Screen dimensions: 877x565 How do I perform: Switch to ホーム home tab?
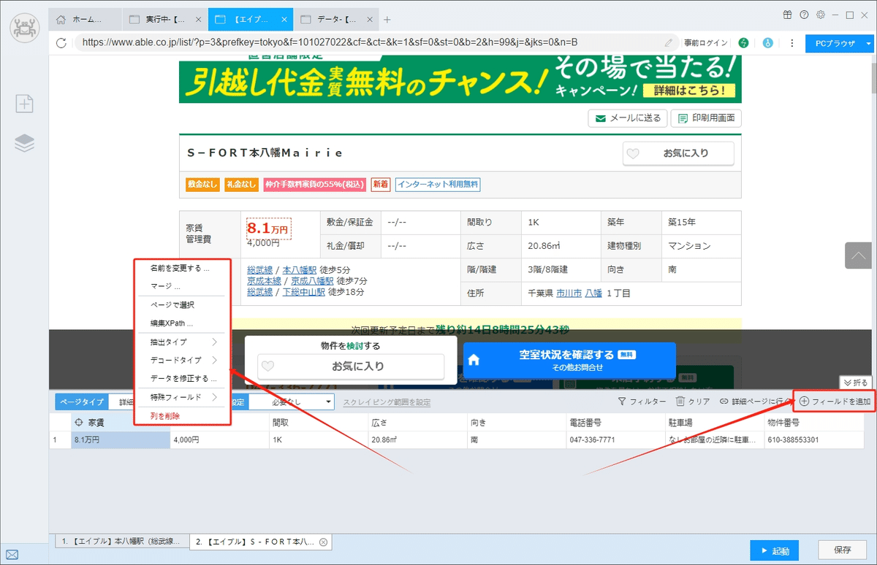pos(85,20)
